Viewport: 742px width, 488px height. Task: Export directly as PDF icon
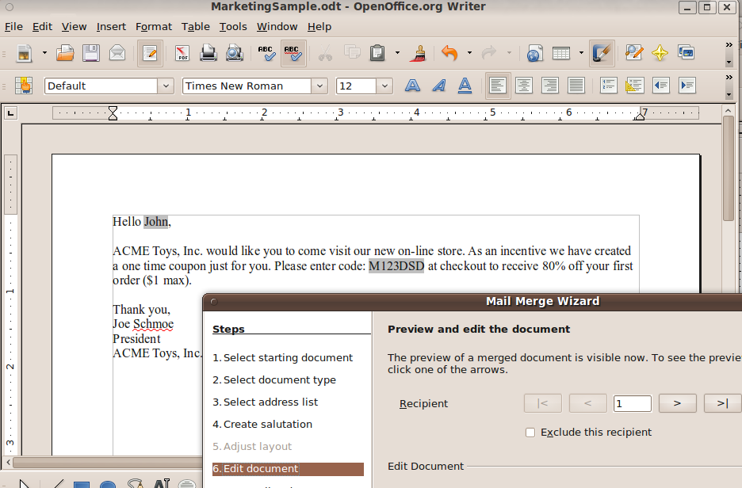(x=182, y=53)
